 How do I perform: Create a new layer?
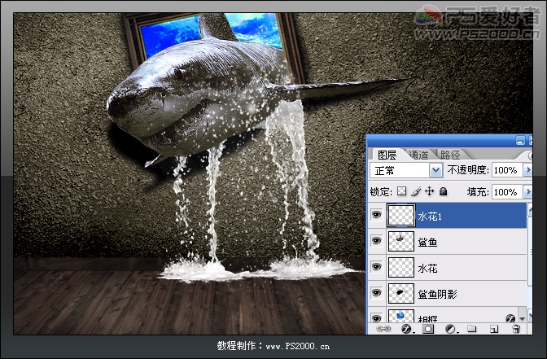pos(494,329)
